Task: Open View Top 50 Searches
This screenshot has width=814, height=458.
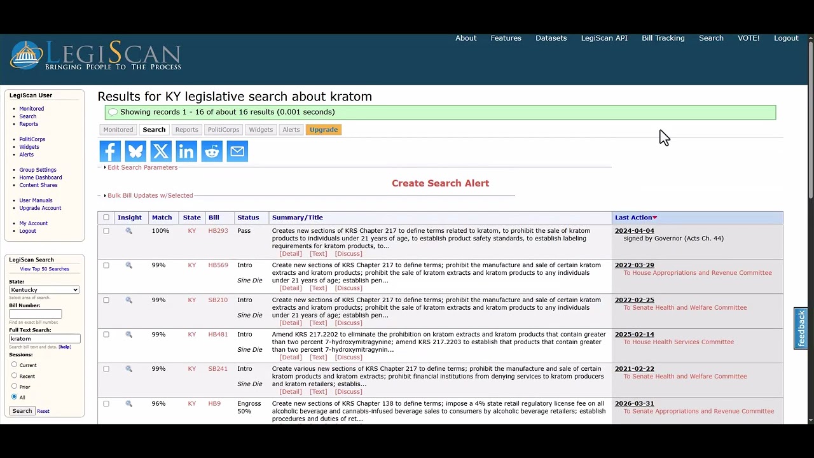Action: coord(45,269)
